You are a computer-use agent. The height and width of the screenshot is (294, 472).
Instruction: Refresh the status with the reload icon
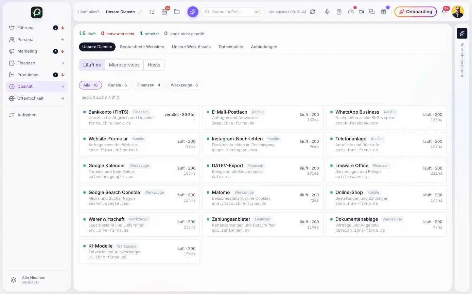(313, 12)
